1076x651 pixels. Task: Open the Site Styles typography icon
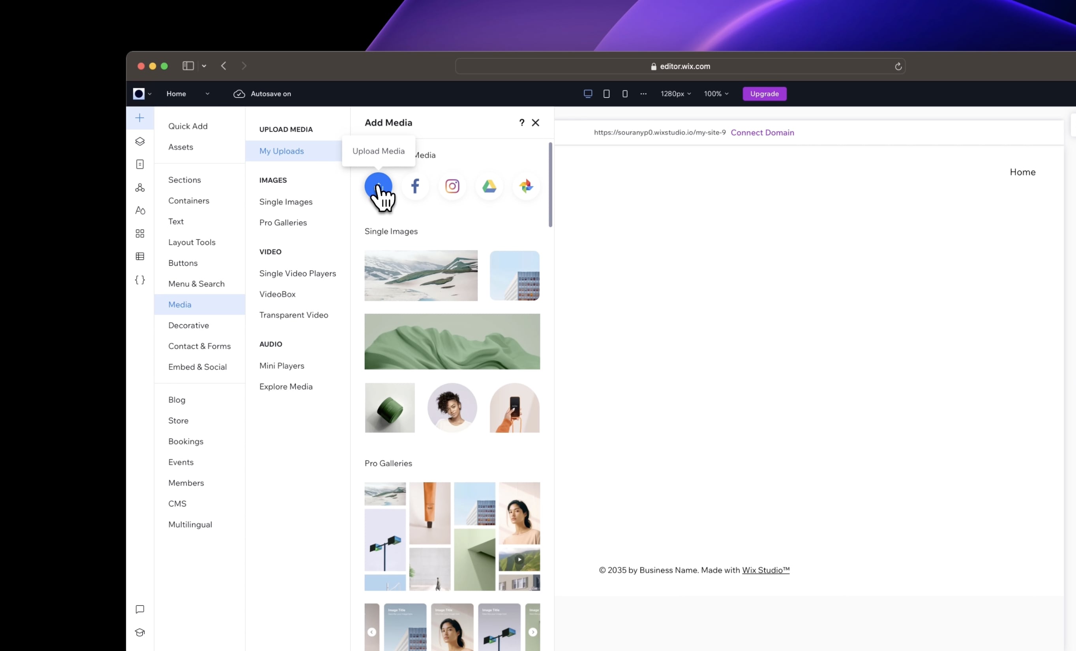pos(140,210)
